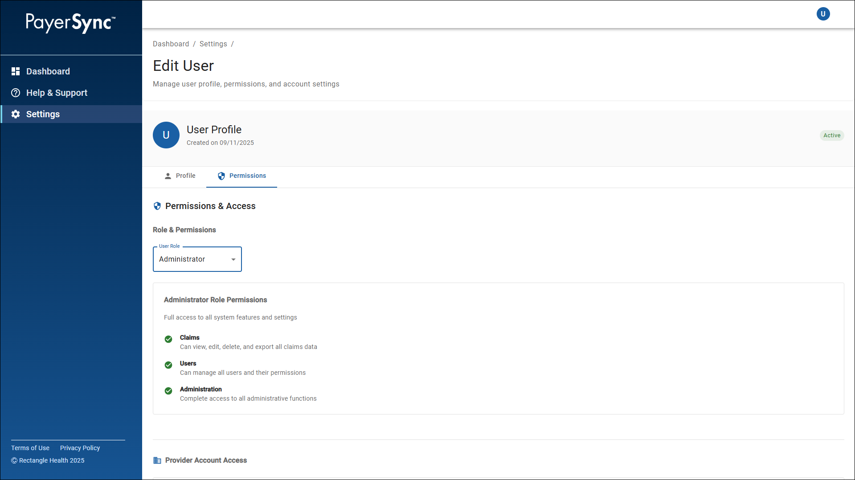Screen dimensions: 855x480
Task: Click the User Profile avatar circle
Action: [166, 135]
